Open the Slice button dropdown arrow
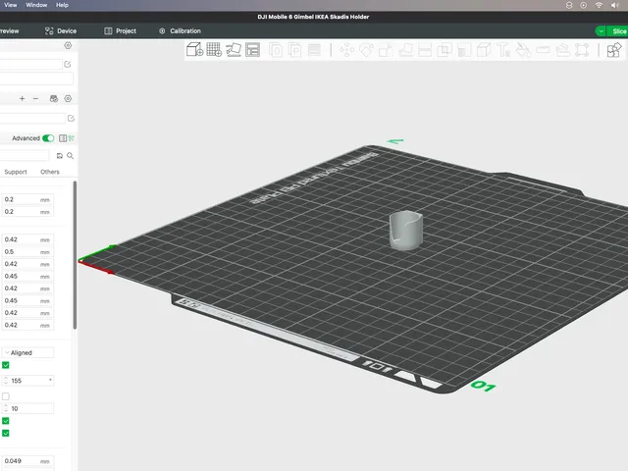This screenshot has height=471, width=628. (x=601, y=31)
